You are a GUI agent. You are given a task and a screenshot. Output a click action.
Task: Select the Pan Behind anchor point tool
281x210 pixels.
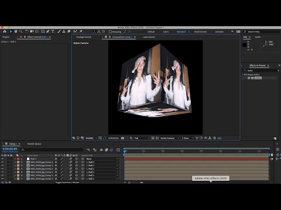(37, 32)
